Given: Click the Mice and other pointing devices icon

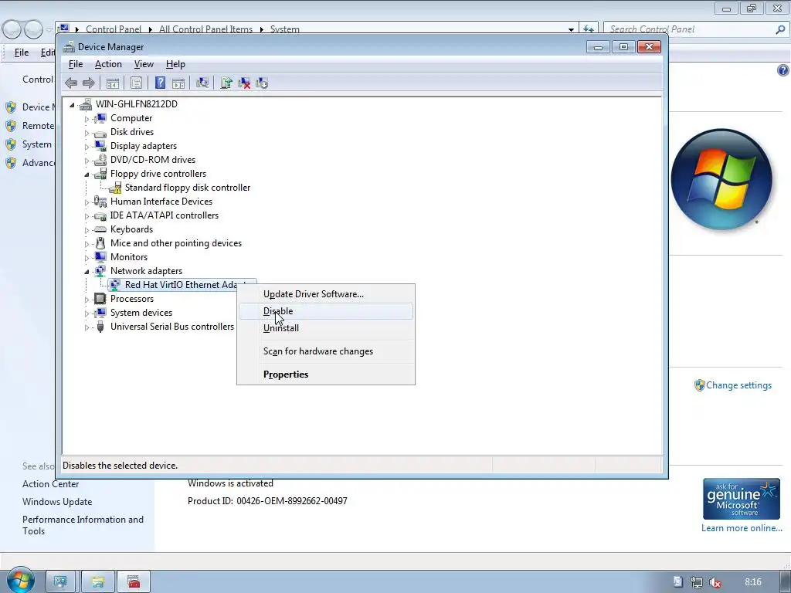Looking at the screenshot, I should [100, 243].
